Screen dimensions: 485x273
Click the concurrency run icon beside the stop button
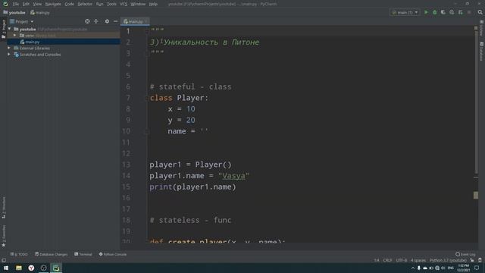[460, 12]
